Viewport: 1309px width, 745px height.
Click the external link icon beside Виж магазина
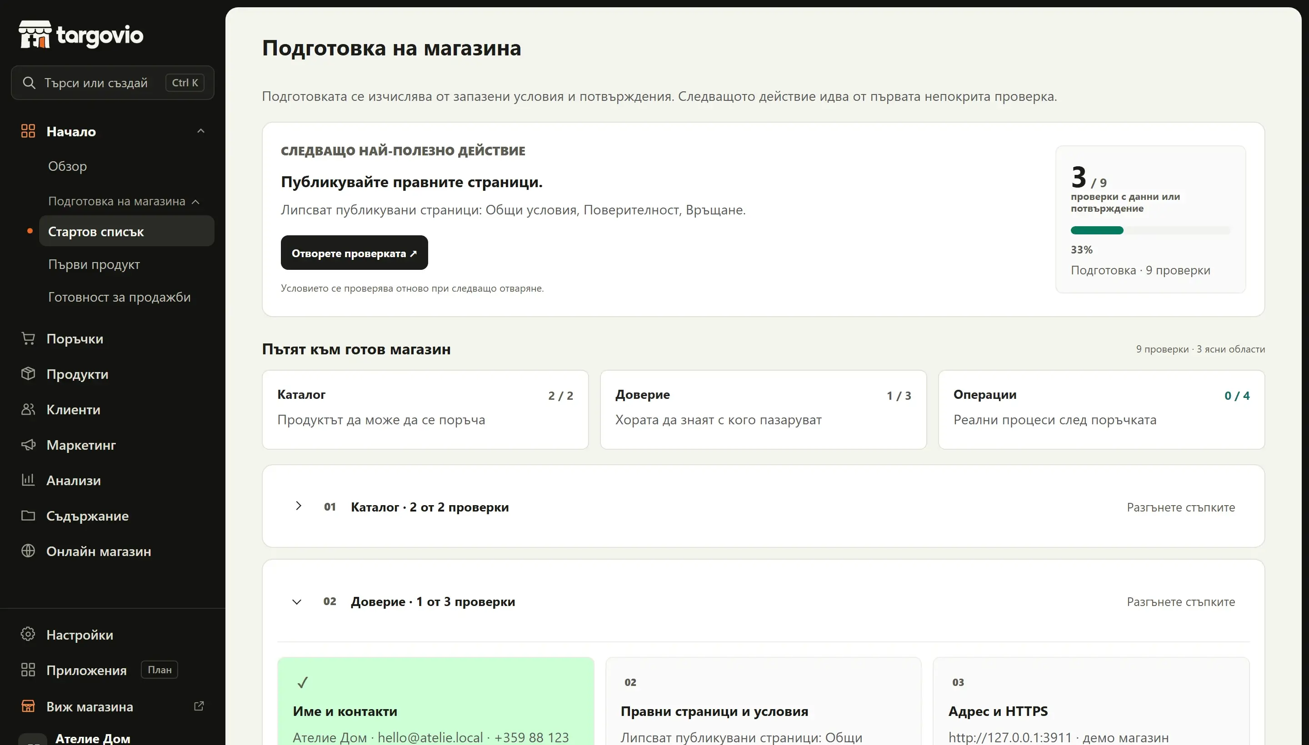199,706
